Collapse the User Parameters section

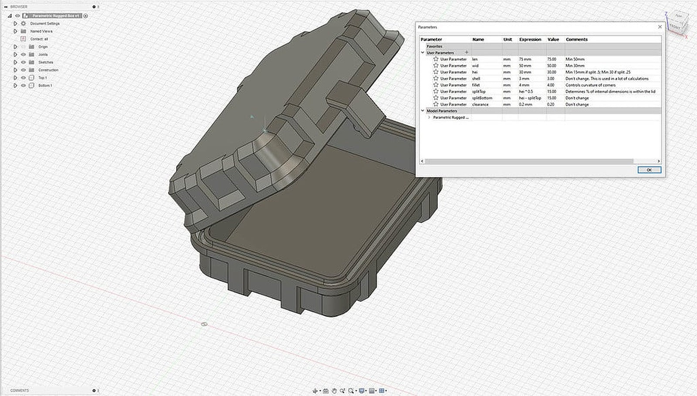click(x=422, y=52)
